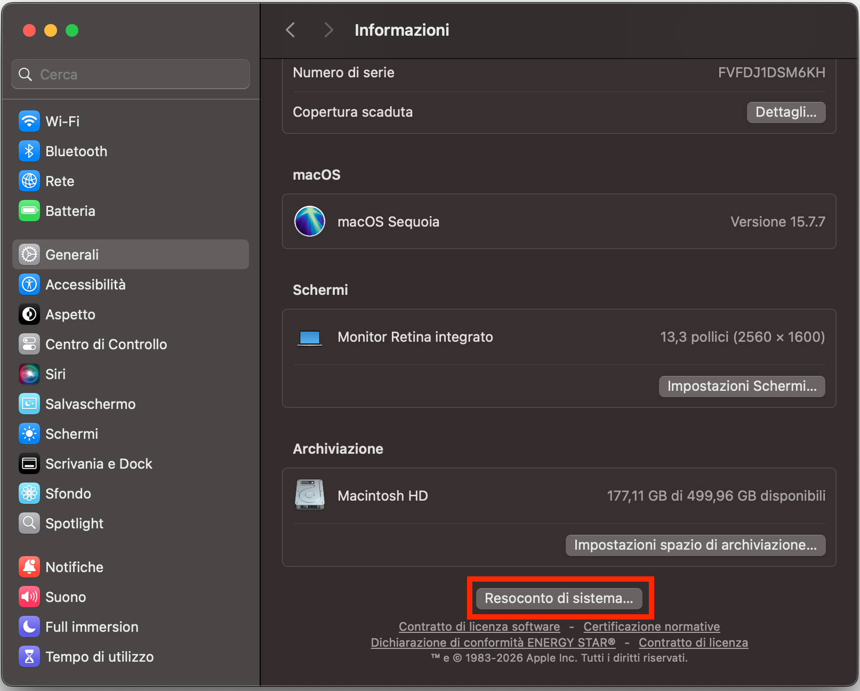Open Dettagli… for expired coverage

coord(786,112)
